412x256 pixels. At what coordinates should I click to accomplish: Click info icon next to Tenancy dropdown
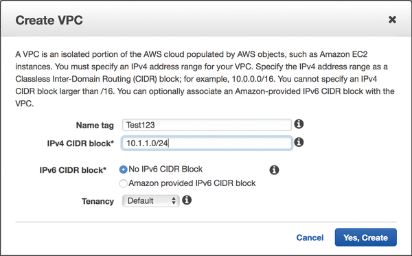pos(187,200)
